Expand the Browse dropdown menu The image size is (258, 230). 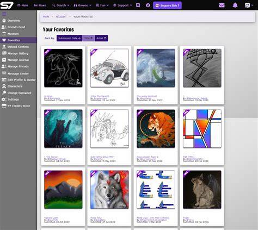[x=82, y=5]
